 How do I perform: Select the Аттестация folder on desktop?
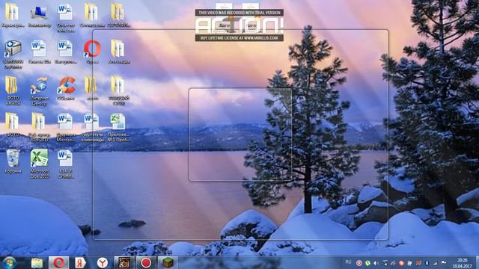(x=118, y=52)
